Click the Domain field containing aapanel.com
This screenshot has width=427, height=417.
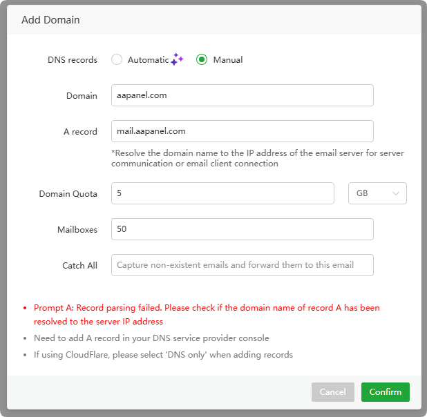(242, 95)
